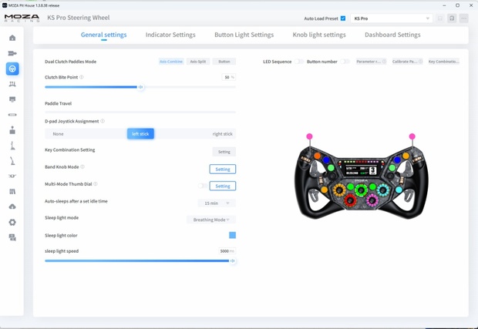Click the D-pad Joystick Assignment info icon
This screenshot has width=478, height=329.
coord(103,121)
